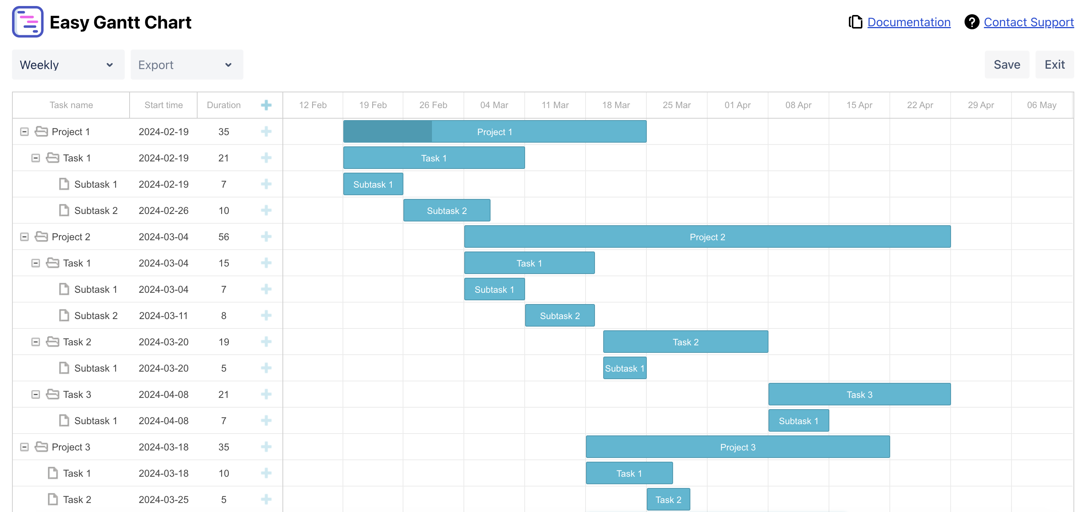Click the Documentation icon in the top right

click(854, 22)
